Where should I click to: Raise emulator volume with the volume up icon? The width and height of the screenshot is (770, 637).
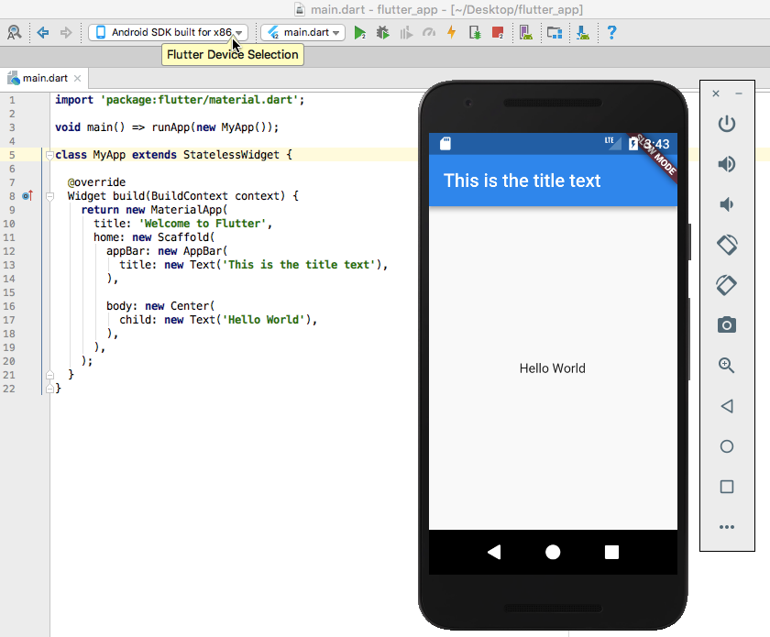(x=726, y=164)
